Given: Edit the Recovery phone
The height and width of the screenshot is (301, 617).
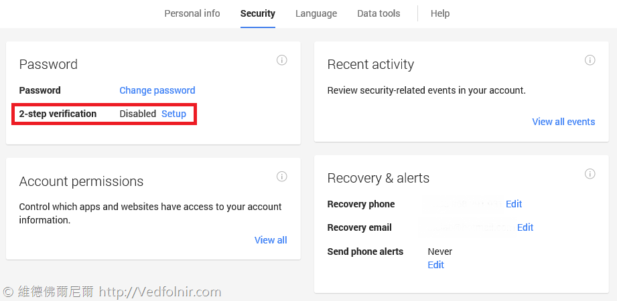Looking at the screenshot, I should point(514,204).
